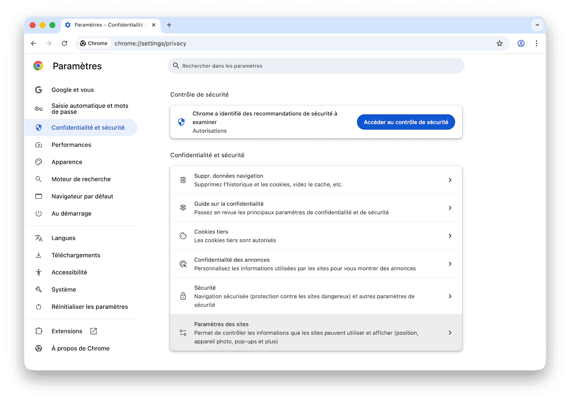Click the Téléchargements download icon

coord(39,255)
